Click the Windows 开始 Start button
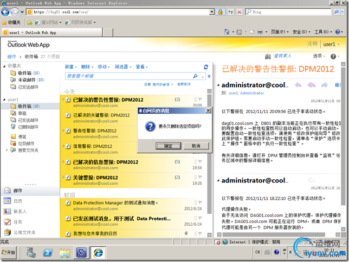Screen dimensions: 349x262 (9, 253)
